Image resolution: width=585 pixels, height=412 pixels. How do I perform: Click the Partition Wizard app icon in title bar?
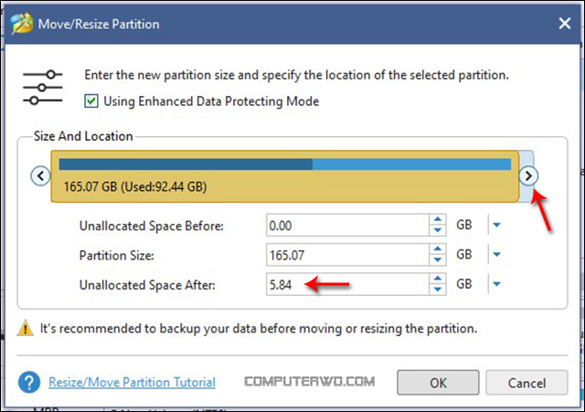[x=22, y=24]
